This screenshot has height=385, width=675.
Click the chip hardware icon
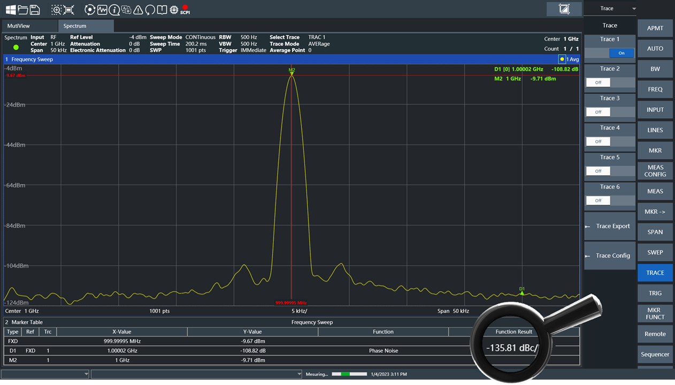coord(174,10)
